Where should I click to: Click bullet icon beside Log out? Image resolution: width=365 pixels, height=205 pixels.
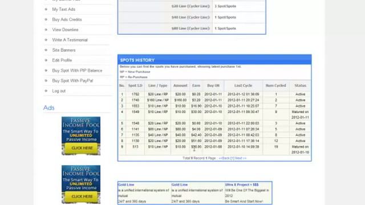(46, 91)
